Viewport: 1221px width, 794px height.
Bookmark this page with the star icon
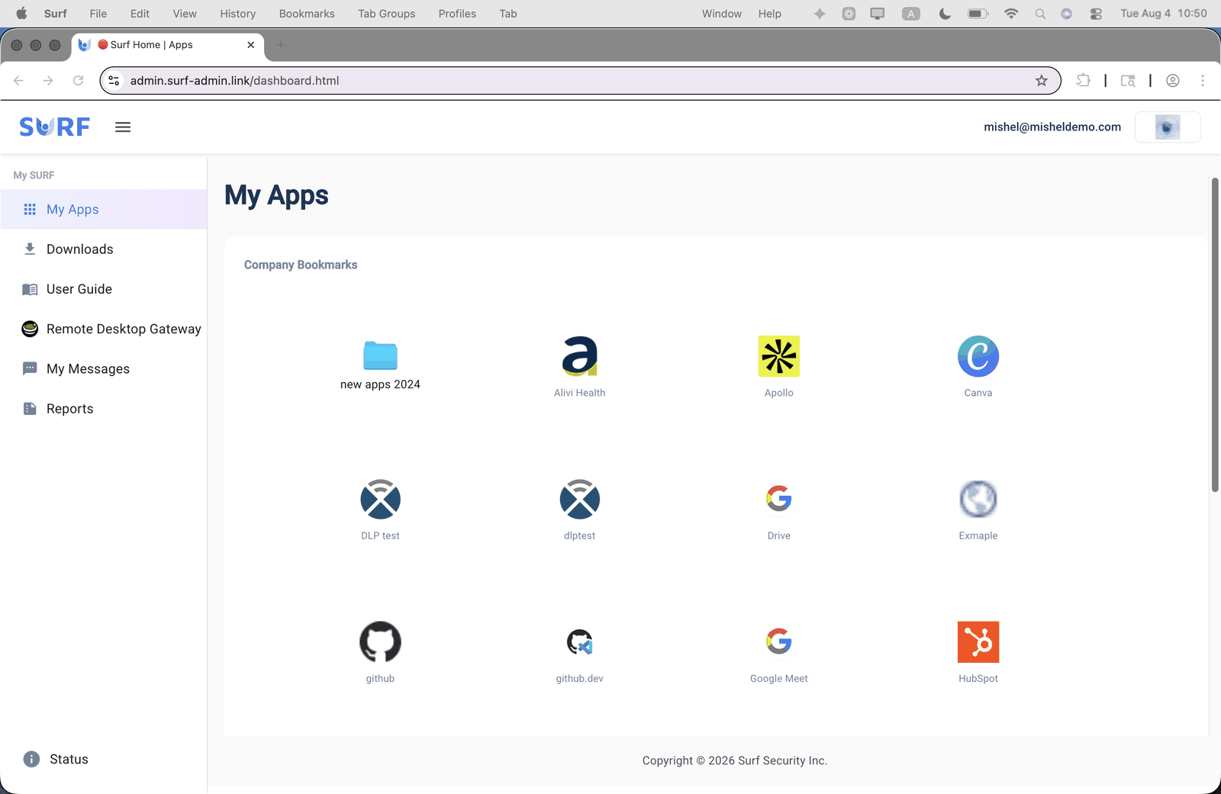(1042, 80)
